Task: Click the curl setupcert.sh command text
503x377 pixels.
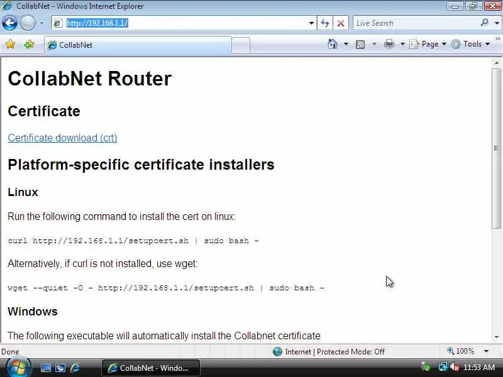Action: tap(133, 241)
